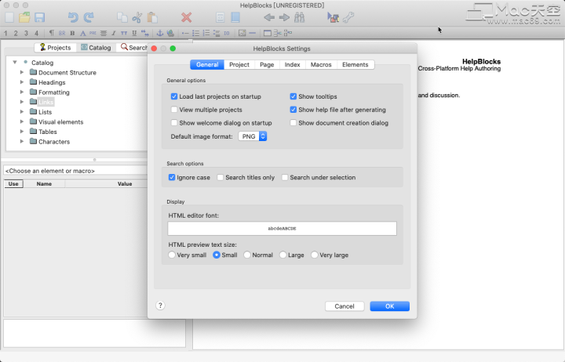
Task: Enable Show welcome dialog on startup
Action: [174, 123]
